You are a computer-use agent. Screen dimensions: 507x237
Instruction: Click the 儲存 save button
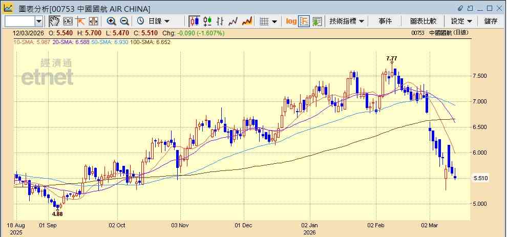point(491,21)
